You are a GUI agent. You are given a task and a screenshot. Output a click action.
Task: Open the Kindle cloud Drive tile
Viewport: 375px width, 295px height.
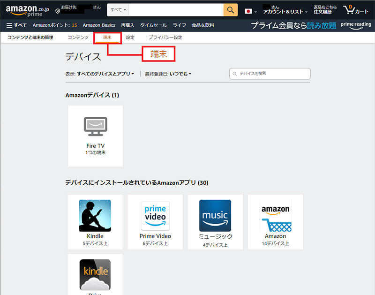point(95,275)
